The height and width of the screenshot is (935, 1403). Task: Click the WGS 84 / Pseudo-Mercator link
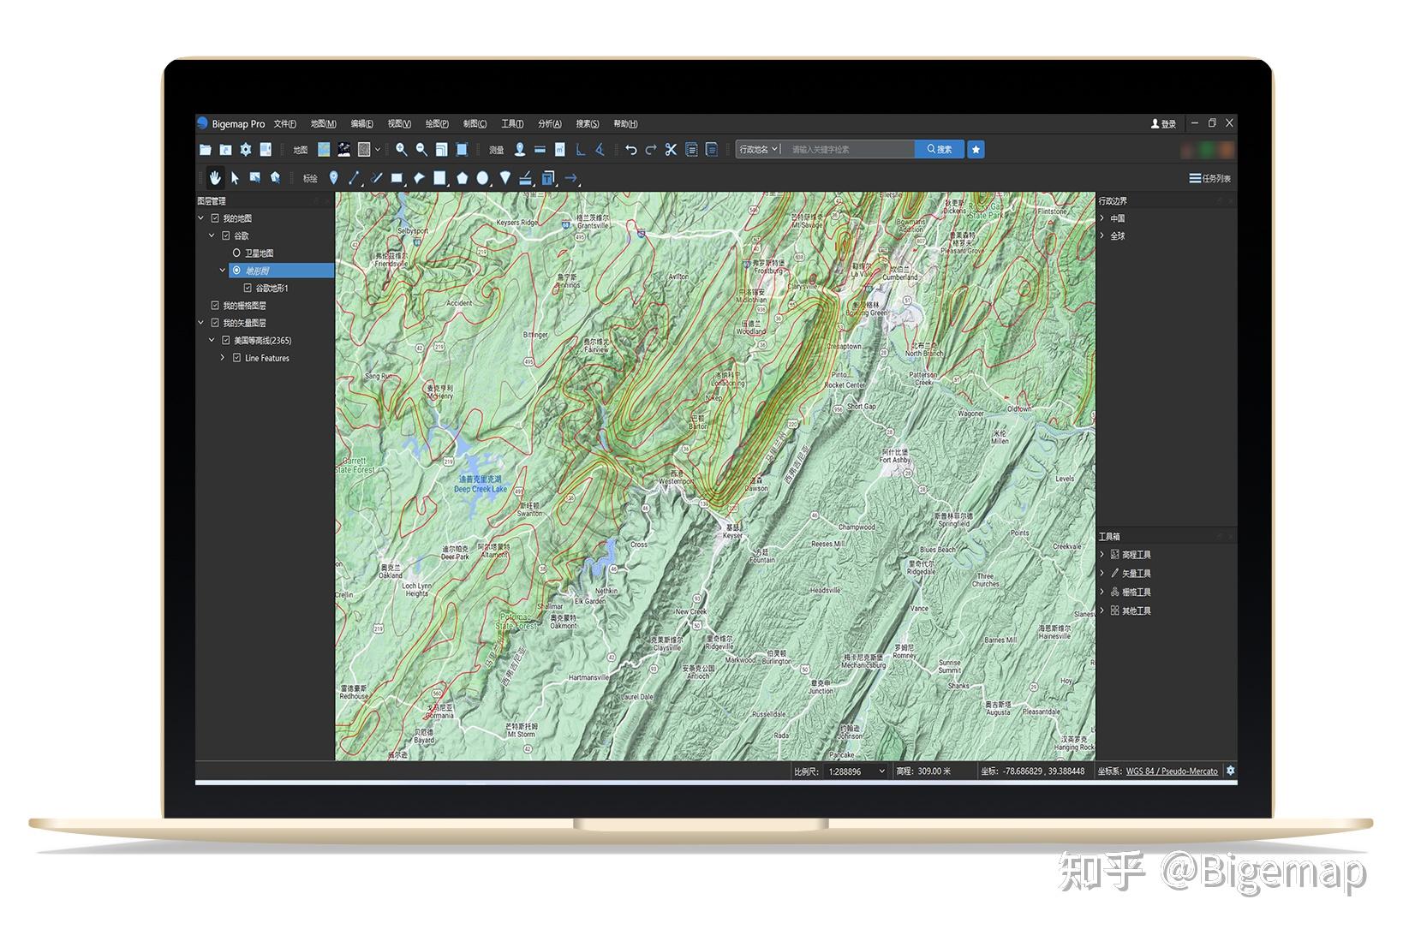[1173, 771]
